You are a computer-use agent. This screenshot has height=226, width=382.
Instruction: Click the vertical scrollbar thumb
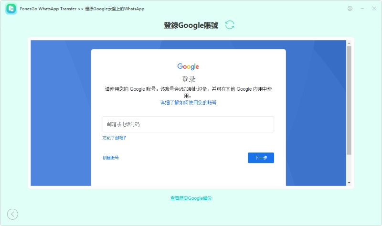coord(349,100)
